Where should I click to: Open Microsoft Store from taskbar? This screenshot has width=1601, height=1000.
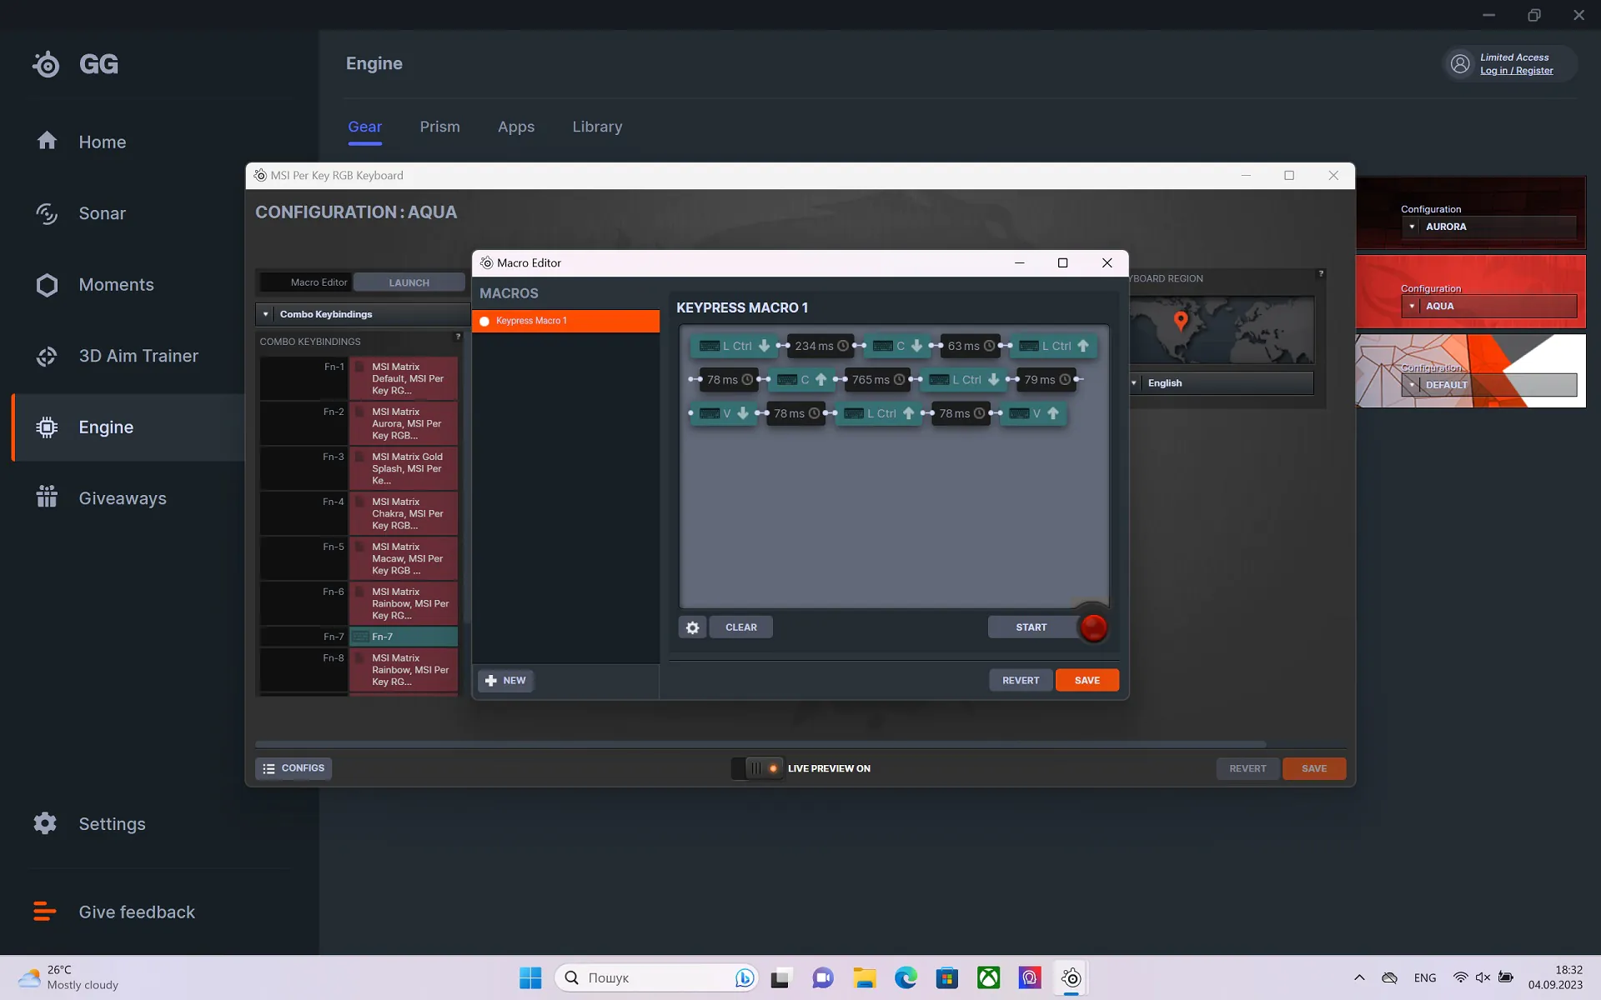pos(946,977)
